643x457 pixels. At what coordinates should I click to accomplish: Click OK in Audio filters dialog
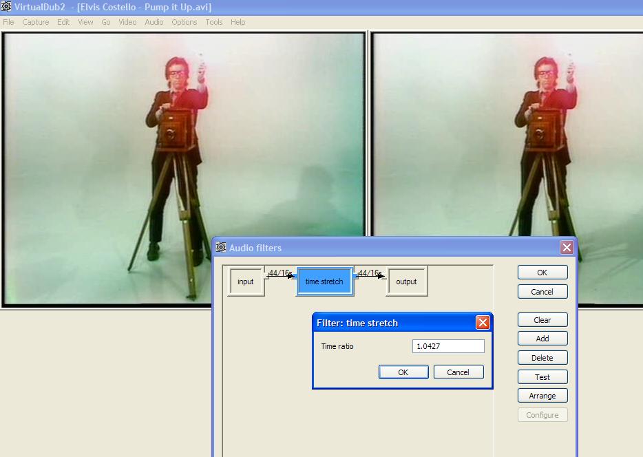(542, 273)
